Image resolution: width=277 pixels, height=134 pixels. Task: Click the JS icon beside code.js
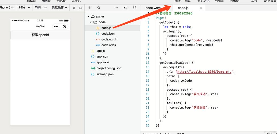pos(98,28)
